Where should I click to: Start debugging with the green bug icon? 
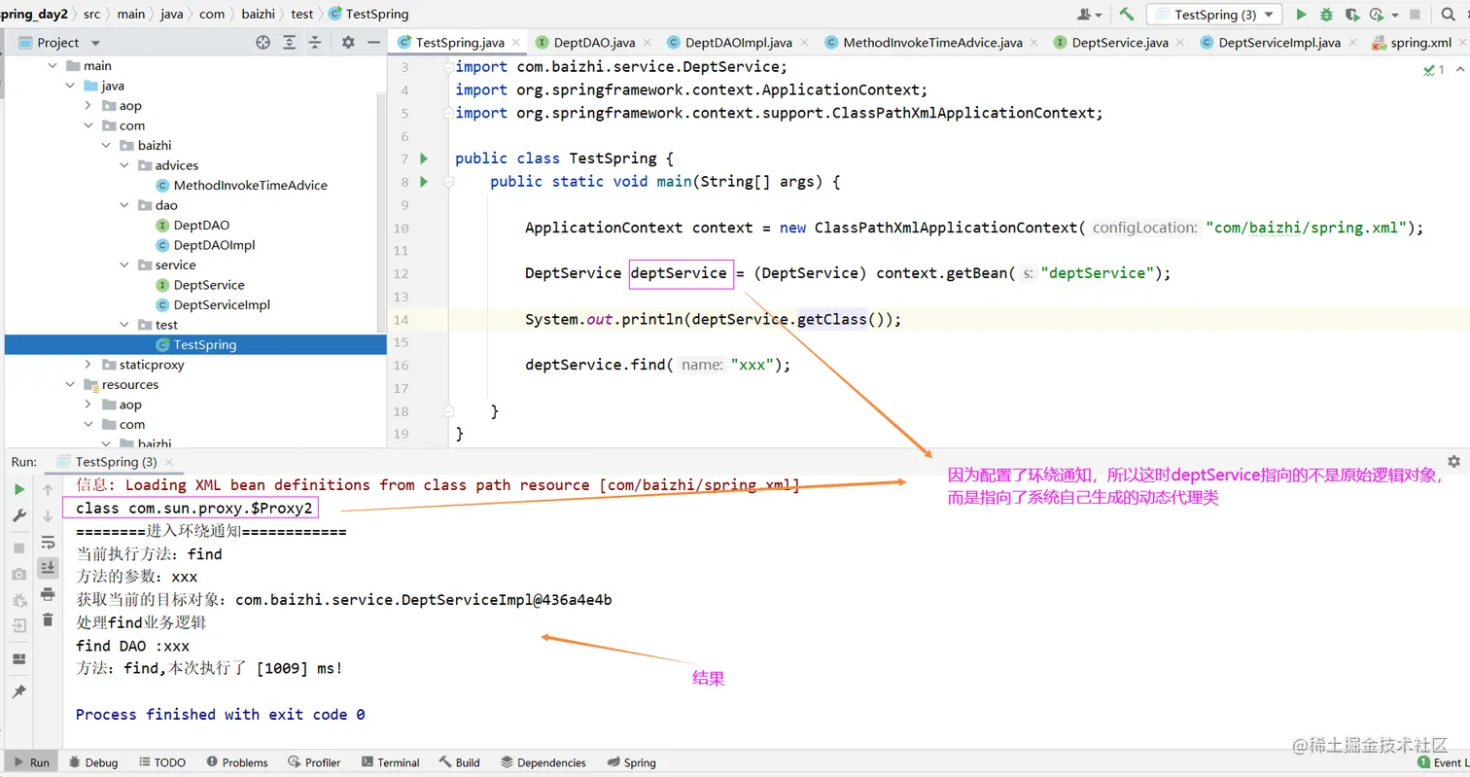tap(1326, 15)
